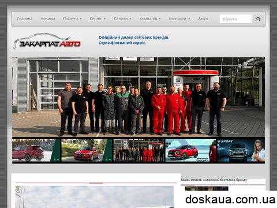Open the Головна menu item
277x208 pixels.
tap(25, 18)
